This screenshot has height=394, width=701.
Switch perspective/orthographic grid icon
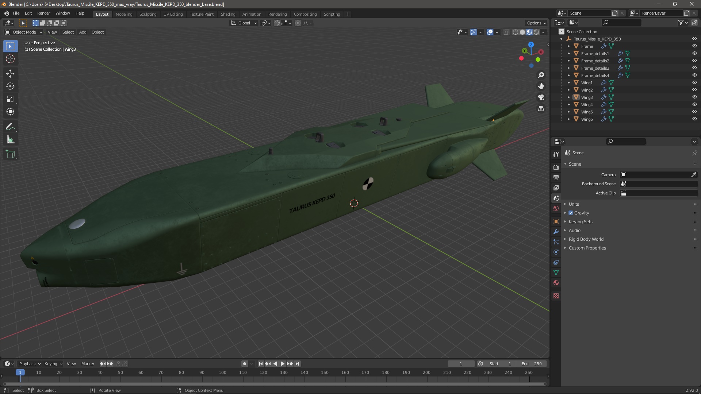coord(541,109)
